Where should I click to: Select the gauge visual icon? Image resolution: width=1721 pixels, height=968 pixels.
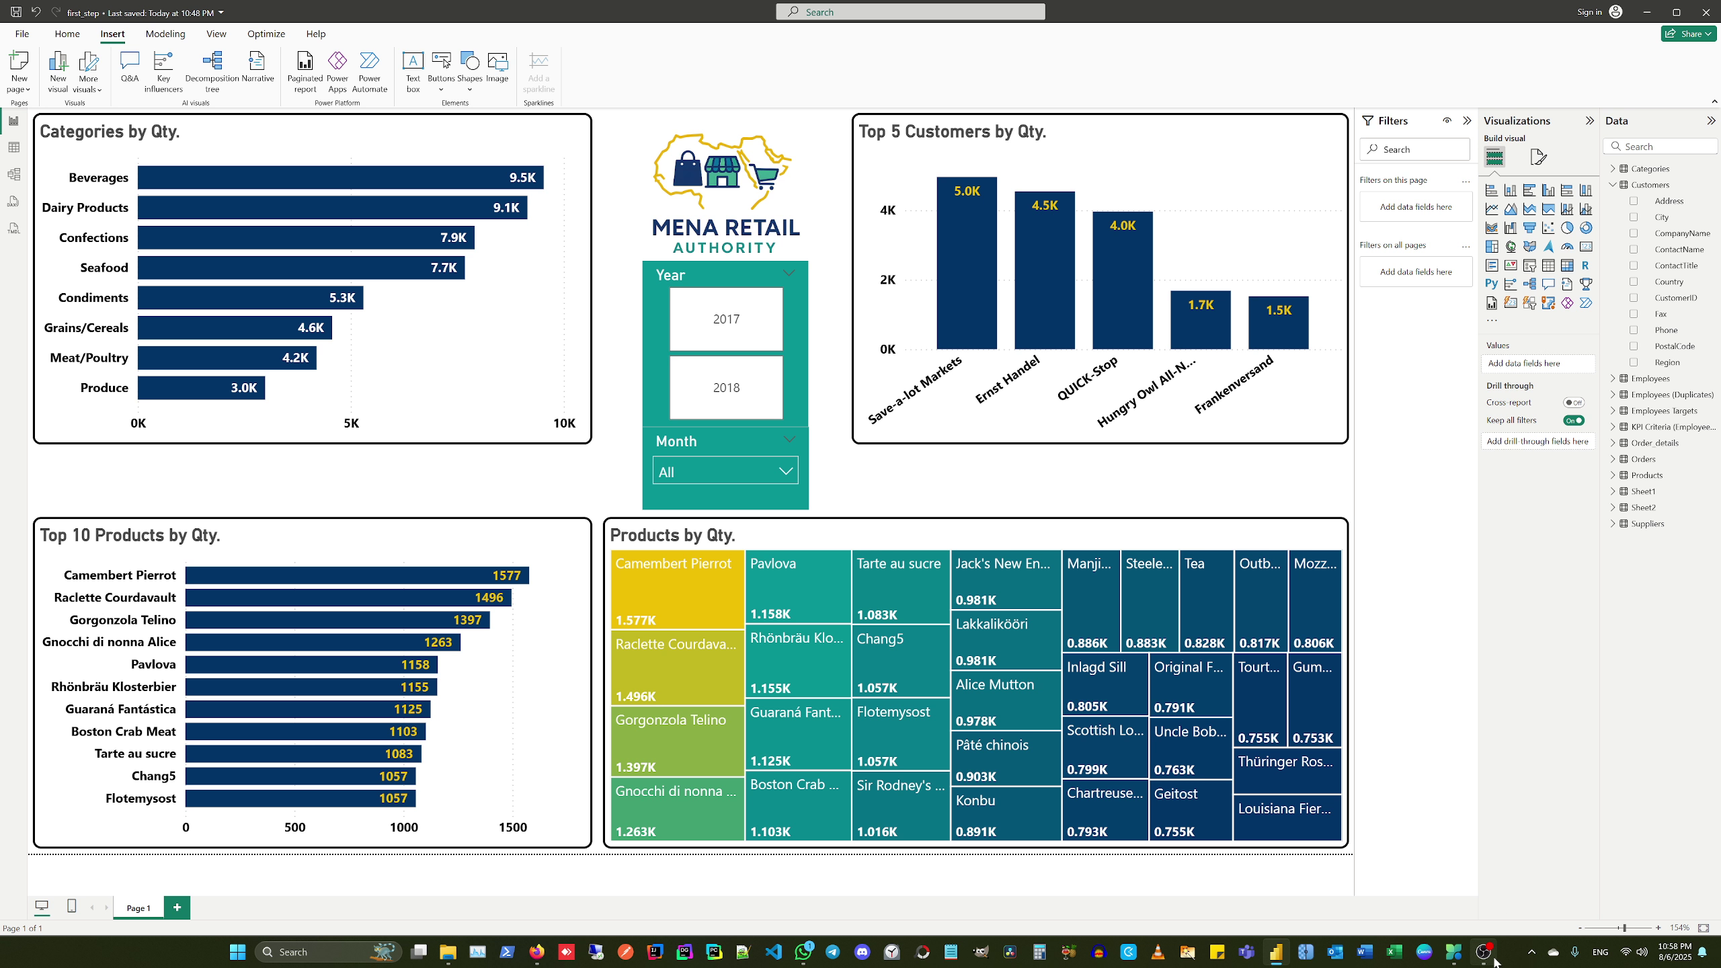coord(1567,247)
